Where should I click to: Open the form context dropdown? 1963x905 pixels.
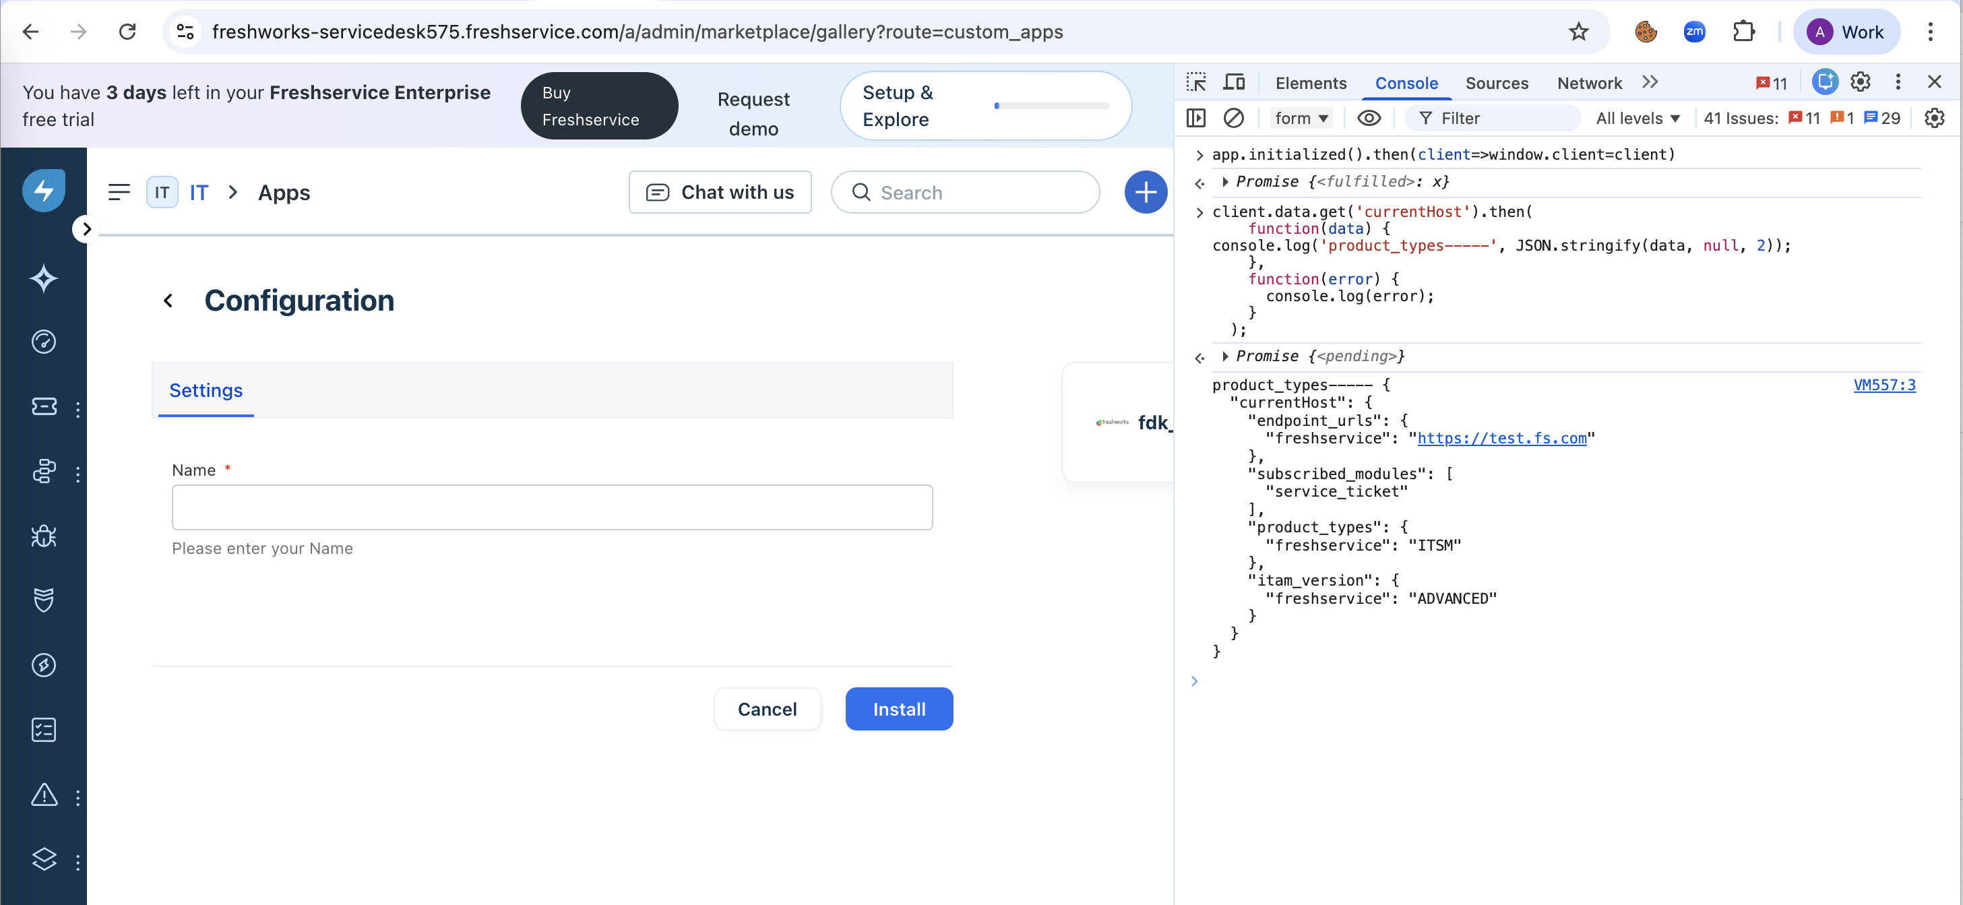[x=1301, y=118]
